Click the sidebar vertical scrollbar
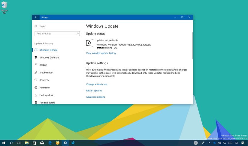This screenshot has height=146, width=248. [82, 69]
